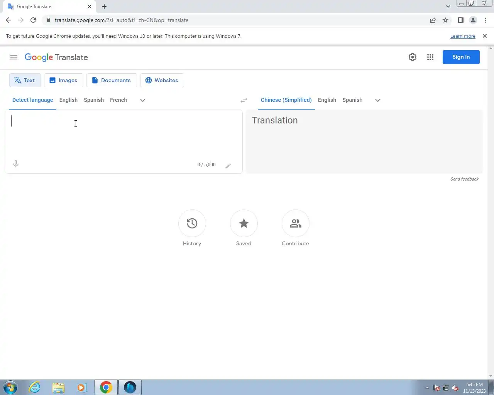
Task: Choose French as source language
Action: click(x=118, y=100)
